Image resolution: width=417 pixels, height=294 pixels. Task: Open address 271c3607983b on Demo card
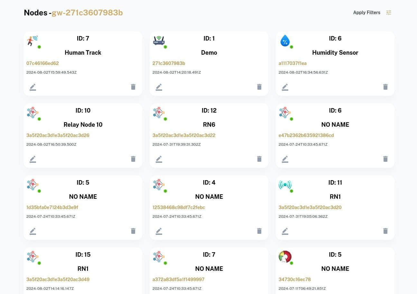[169, 63]
